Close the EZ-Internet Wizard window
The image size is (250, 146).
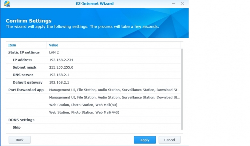pos(182,3)
